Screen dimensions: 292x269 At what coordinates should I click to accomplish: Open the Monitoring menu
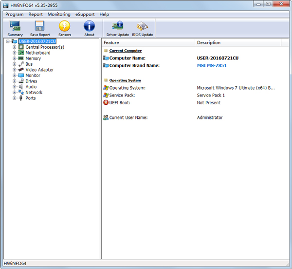[59, 14]
